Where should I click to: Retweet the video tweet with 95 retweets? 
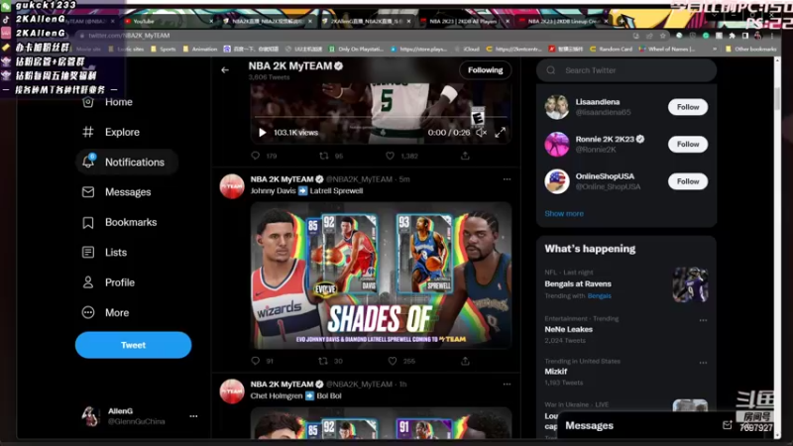[x=324, y=156]
